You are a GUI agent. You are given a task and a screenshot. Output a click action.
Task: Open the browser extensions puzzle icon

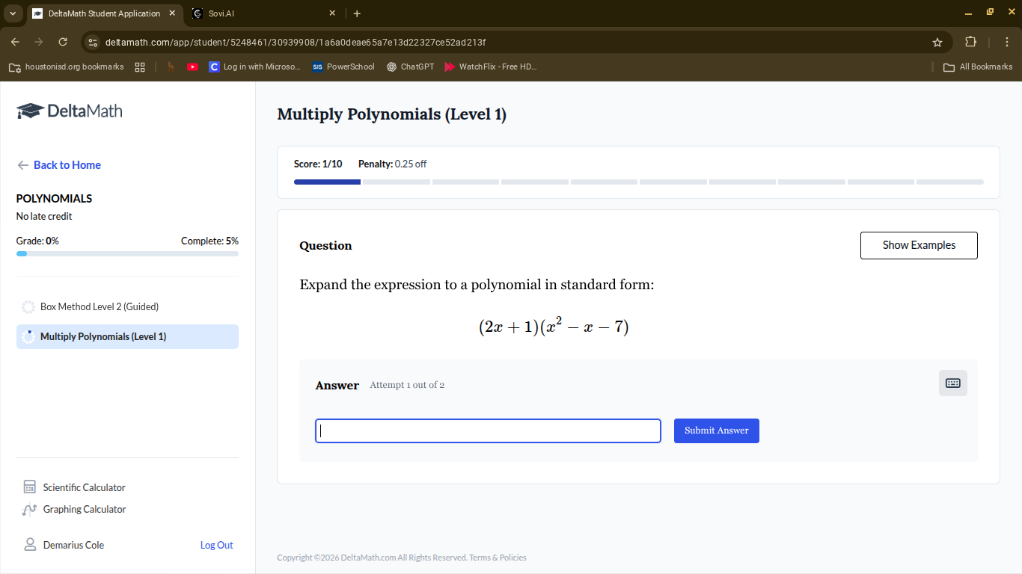[x=970, y=42]
